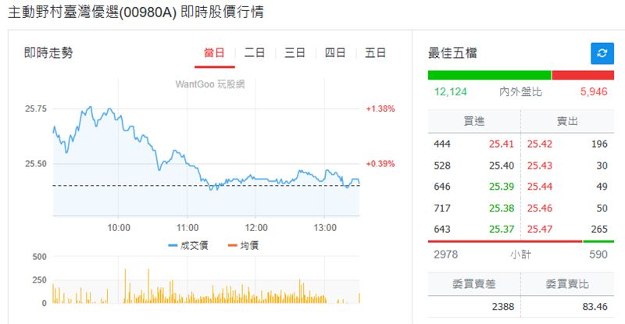Click the red outer-volume ratio bar

click(583, 75)
